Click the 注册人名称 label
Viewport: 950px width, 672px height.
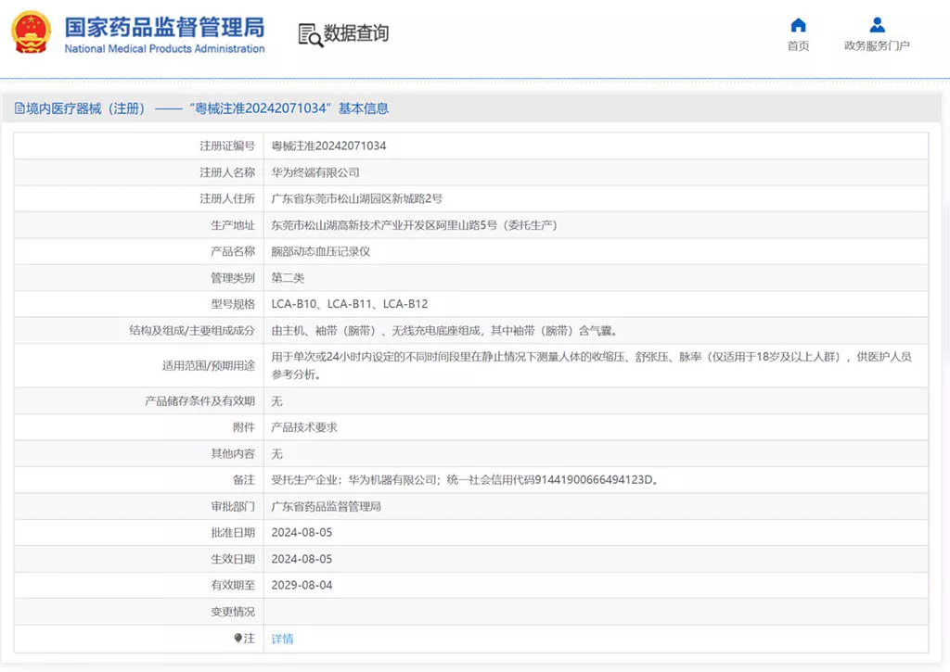coord(227,172)
